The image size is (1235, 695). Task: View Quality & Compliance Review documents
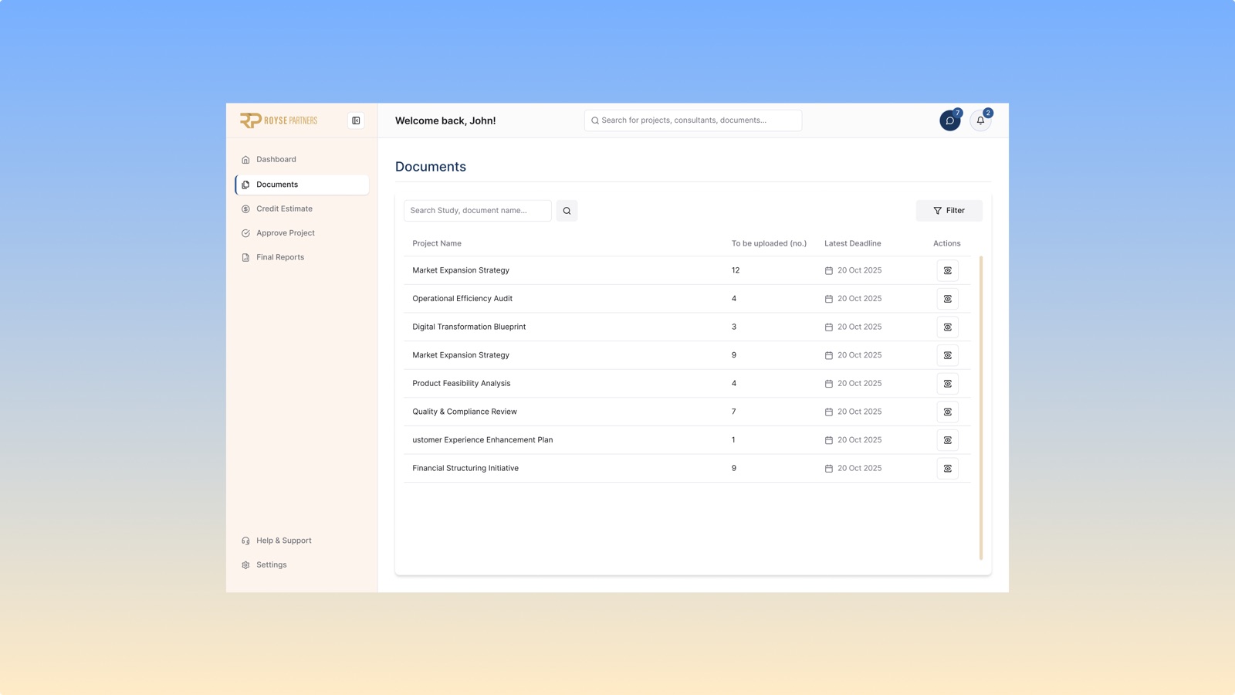pos(947,412)
